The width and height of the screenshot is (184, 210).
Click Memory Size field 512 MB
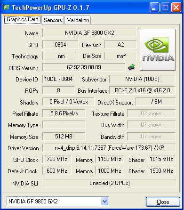click(64, 137)
